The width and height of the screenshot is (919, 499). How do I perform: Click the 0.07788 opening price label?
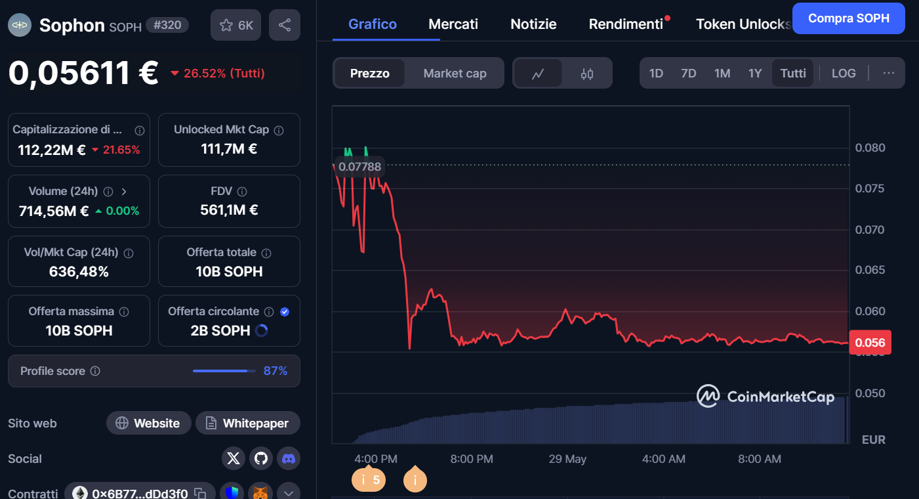coord(359,166)
